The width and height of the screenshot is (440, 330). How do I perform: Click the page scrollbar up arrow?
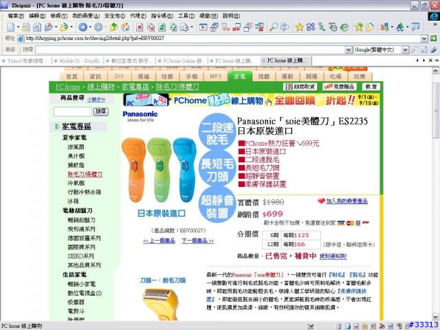click(x=435, y=70)
